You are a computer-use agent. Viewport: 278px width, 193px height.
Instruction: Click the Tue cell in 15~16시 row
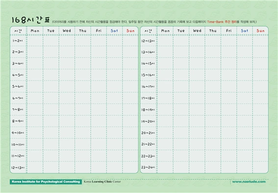181,75
